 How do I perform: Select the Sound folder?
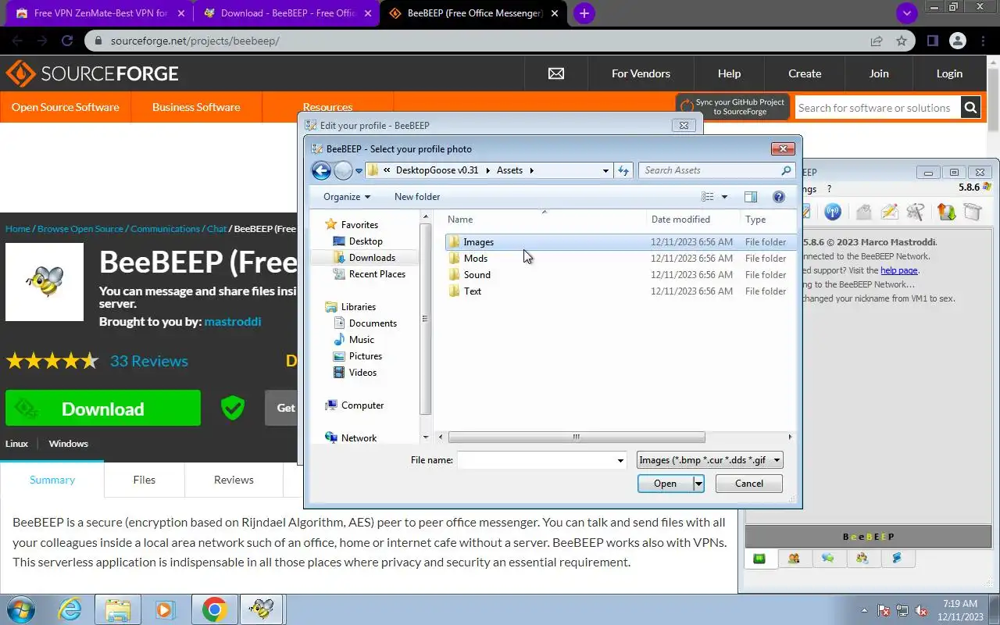click(621, 275)
